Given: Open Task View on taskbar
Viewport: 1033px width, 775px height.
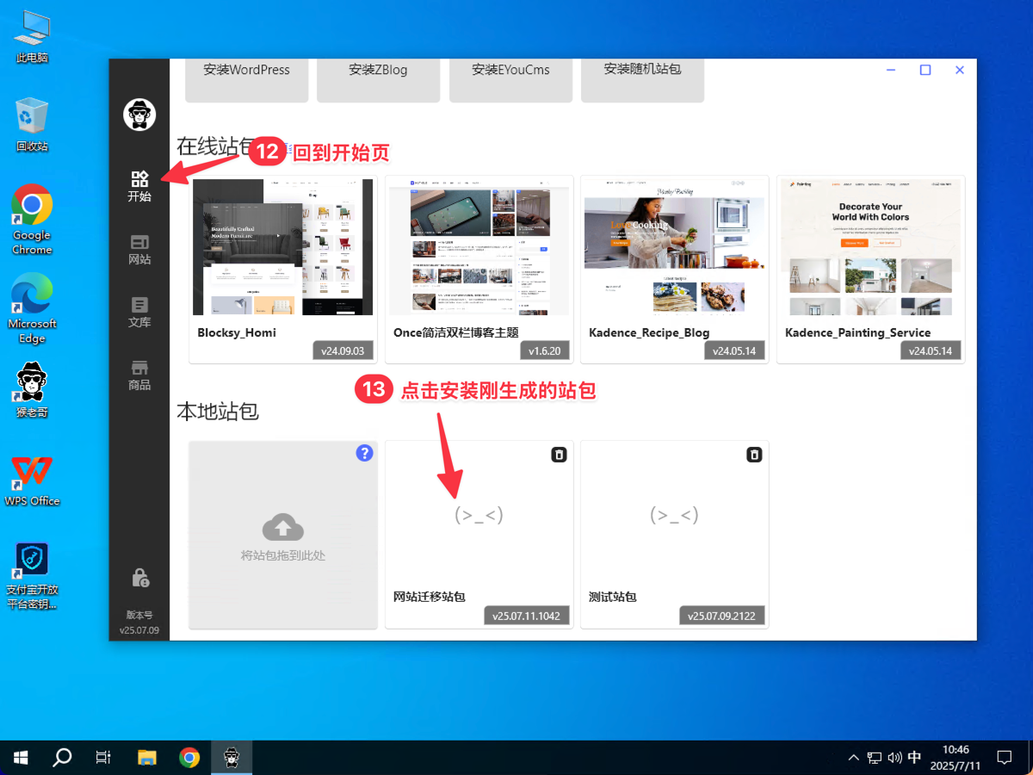Looking at the screenshot, I should point(103,758).
